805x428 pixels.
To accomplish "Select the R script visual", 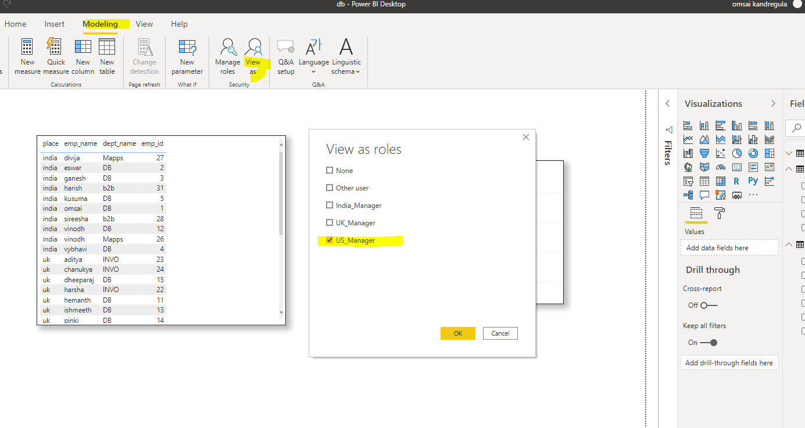I will coord(737,181).
